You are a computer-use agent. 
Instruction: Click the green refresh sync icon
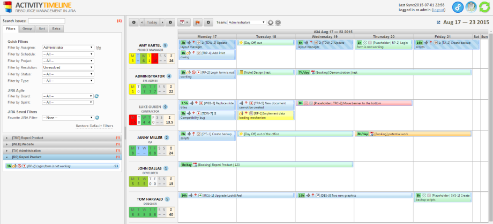484,7
